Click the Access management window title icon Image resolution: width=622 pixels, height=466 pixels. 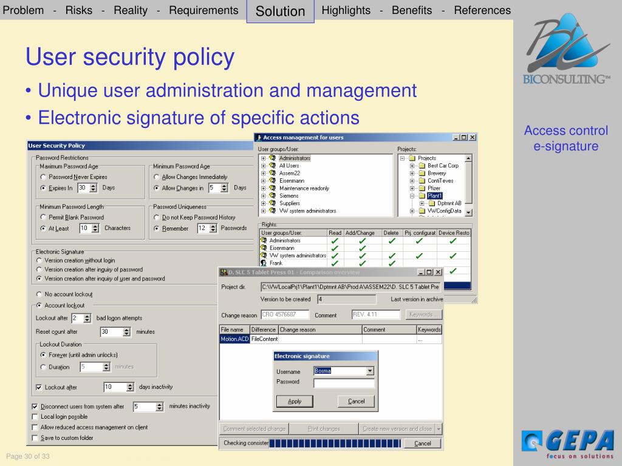tap(259, 138)
